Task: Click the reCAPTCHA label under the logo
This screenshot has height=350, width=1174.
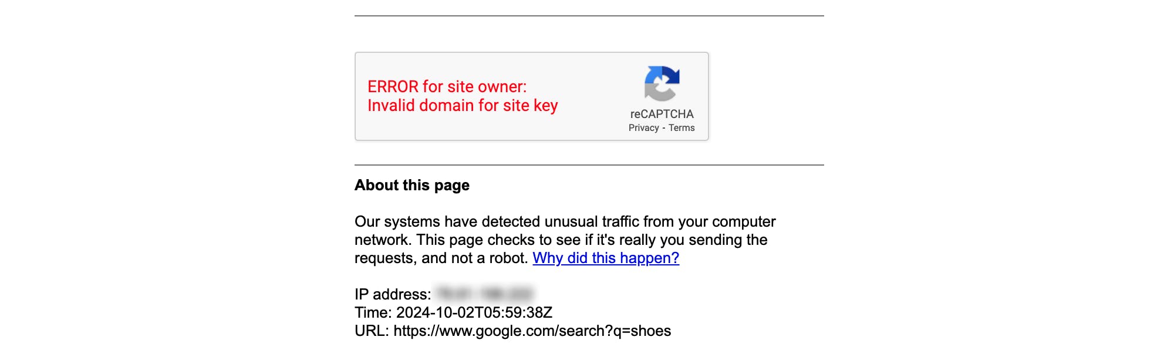Action: click(662, 114)
